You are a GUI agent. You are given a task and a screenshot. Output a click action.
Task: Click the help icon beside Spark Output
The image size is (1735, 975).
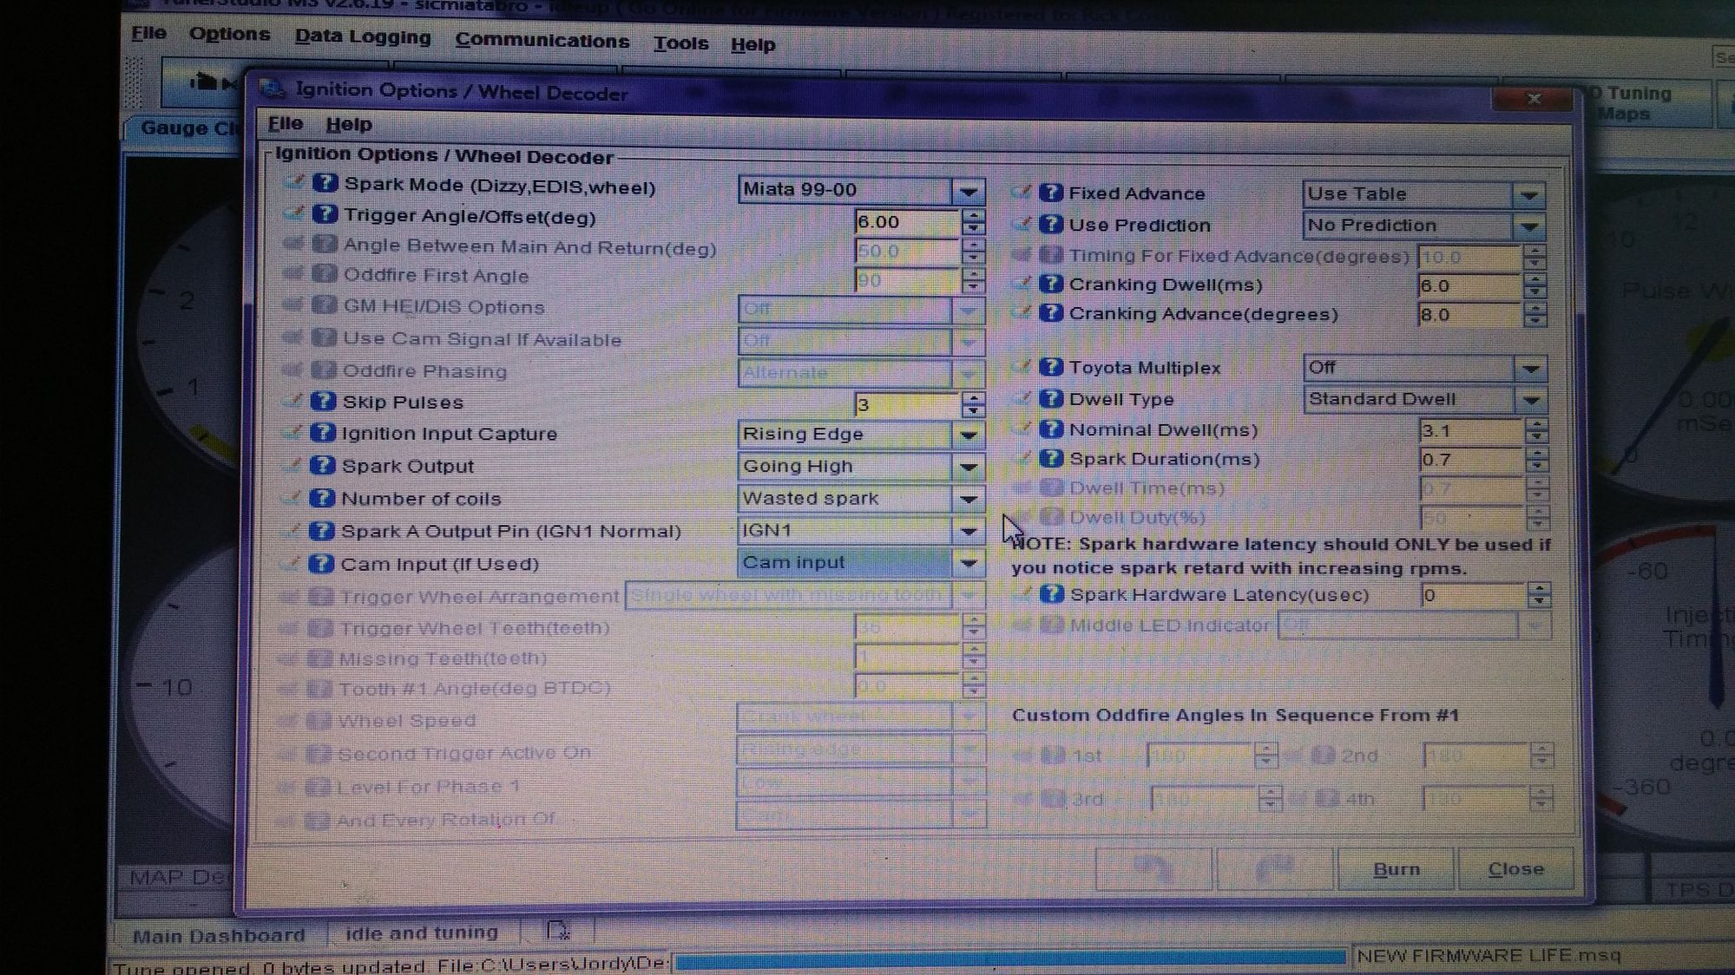322,465
